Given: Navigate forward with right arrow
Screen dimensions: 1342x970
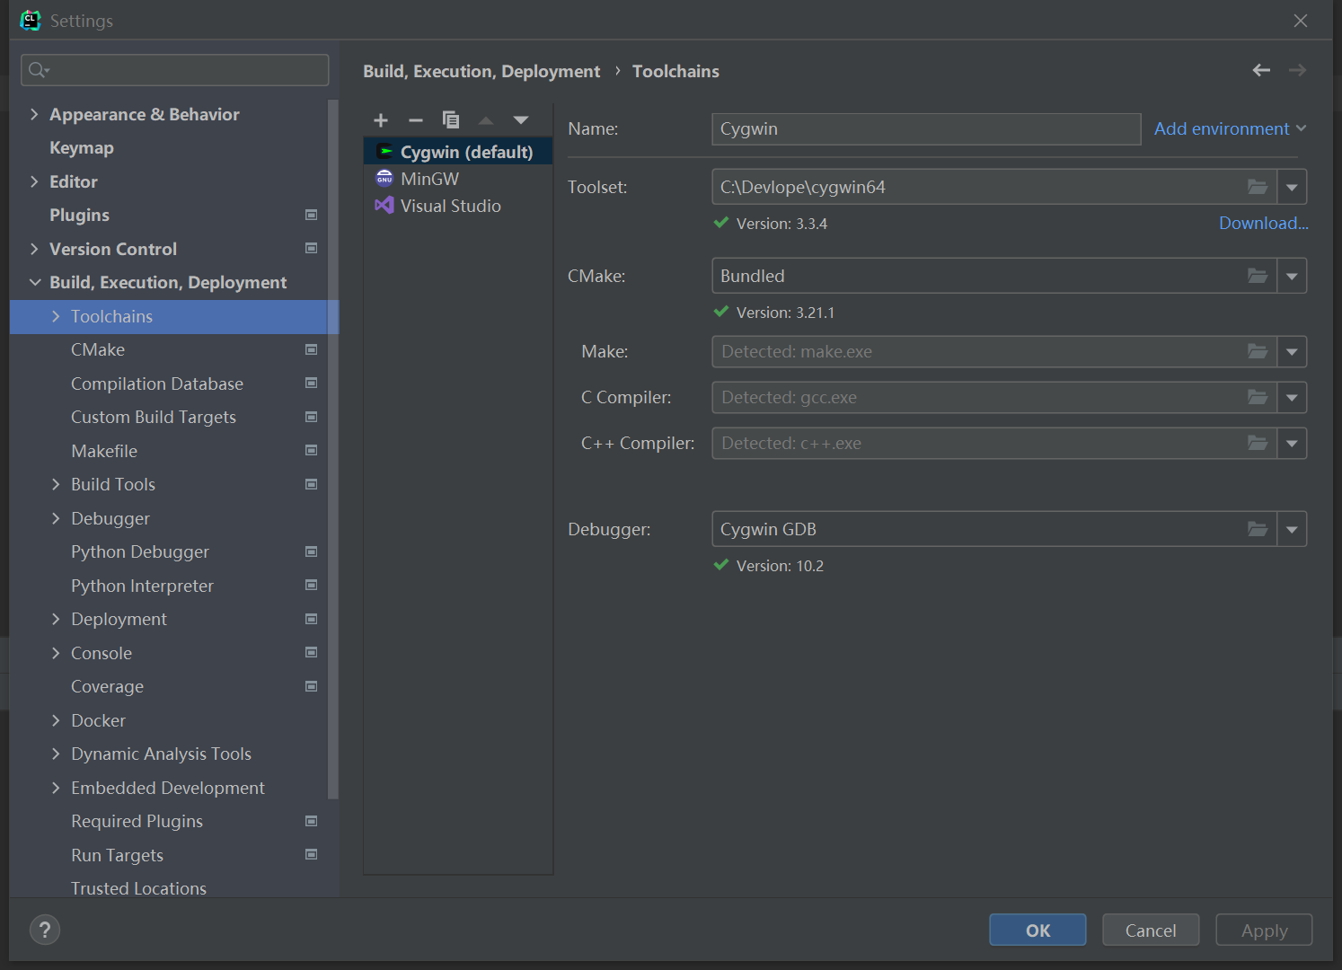Looking at the screenshot, I should coord(1297,70).
